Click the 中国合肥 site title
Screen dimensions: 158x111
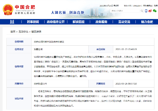[x=25, y=7]
